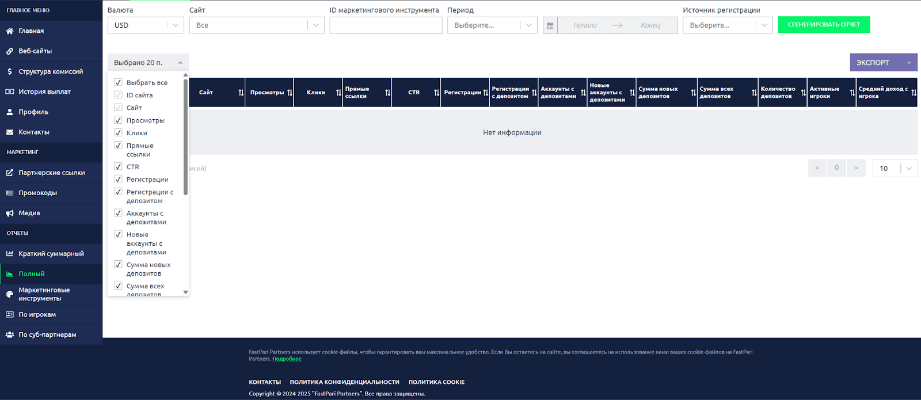Click the ID маркетингового инструмента input field
This screenshot has width=921, height=400.
pyautogui.click(x=386, y=25)
